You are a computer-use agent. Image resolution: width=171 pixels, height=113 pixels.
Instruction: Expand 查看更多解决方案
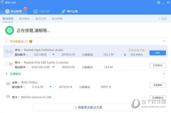tap(89, 107)
